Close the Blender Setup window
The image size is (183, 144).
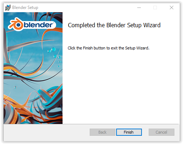(172, 8)
